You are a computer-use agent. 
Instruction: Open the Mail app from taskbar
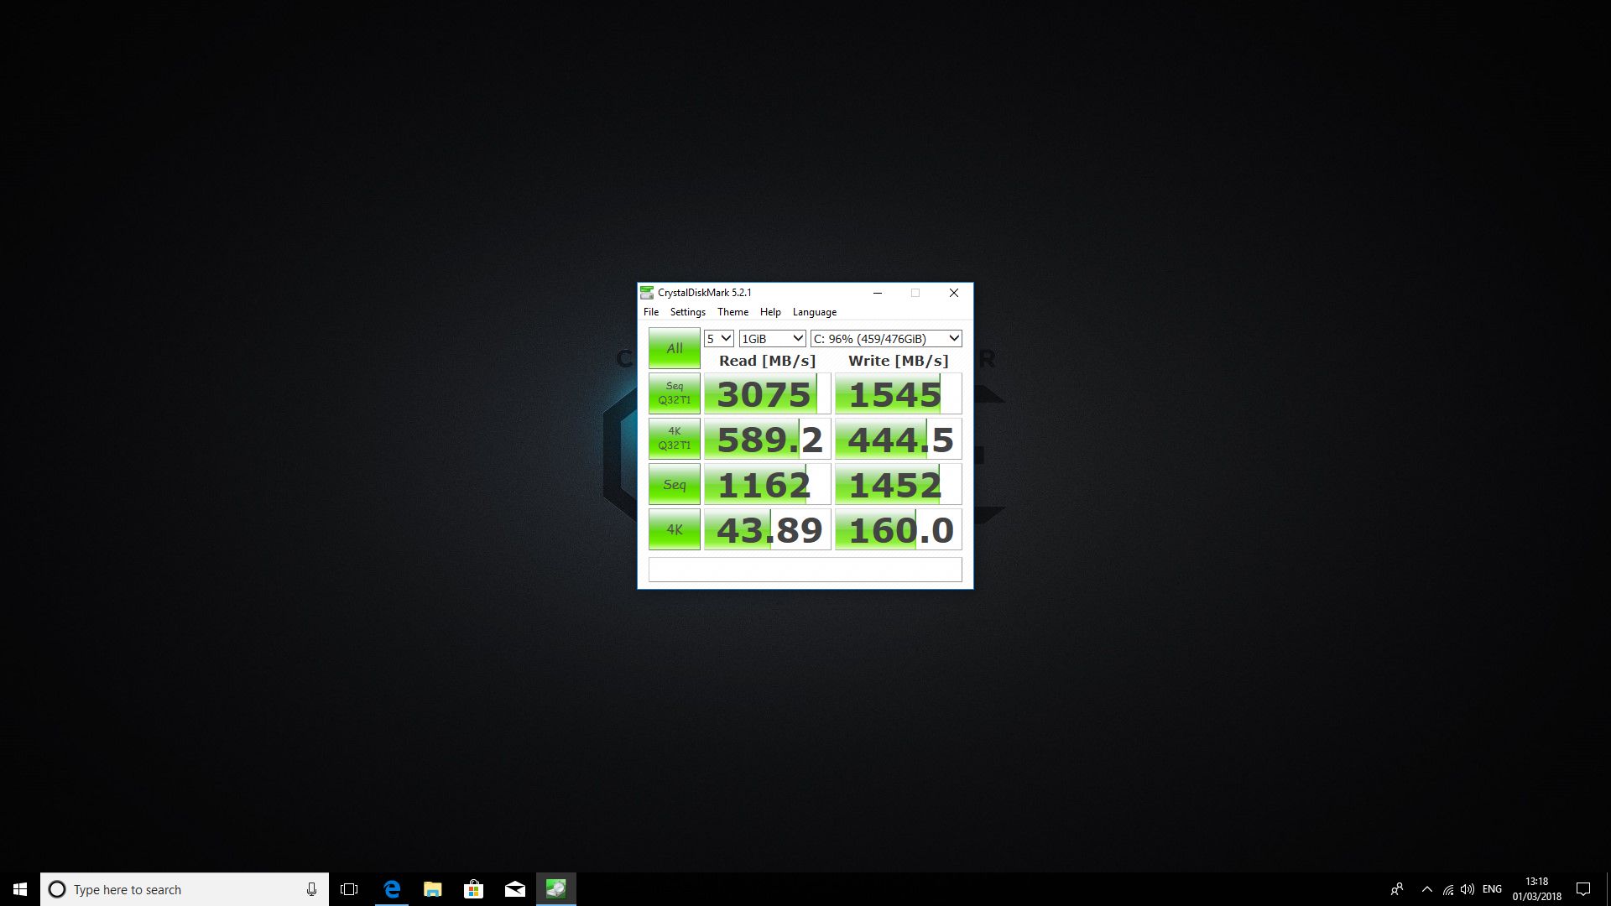(515, 889)
